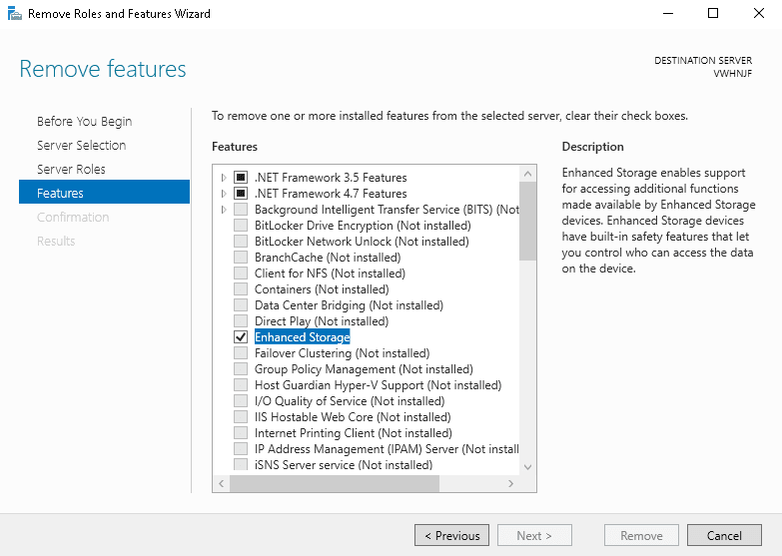Click the Next button

click(534, 535)
